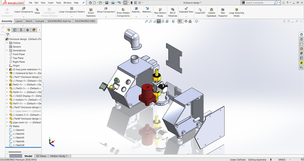
Task: Toggle Large Assembly Mode
Action: tap(237, 12)
